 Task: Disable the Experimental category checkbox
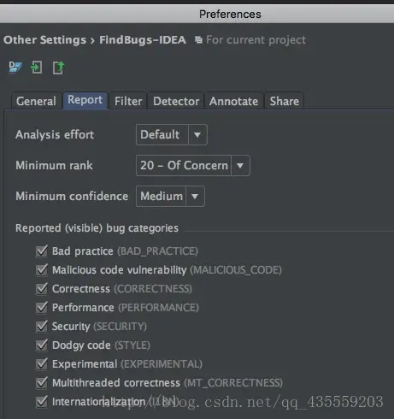point(42,364)
